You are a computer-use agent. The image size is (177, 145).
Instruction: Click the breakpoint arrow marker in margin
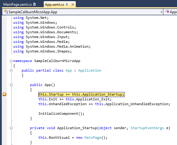4,94
